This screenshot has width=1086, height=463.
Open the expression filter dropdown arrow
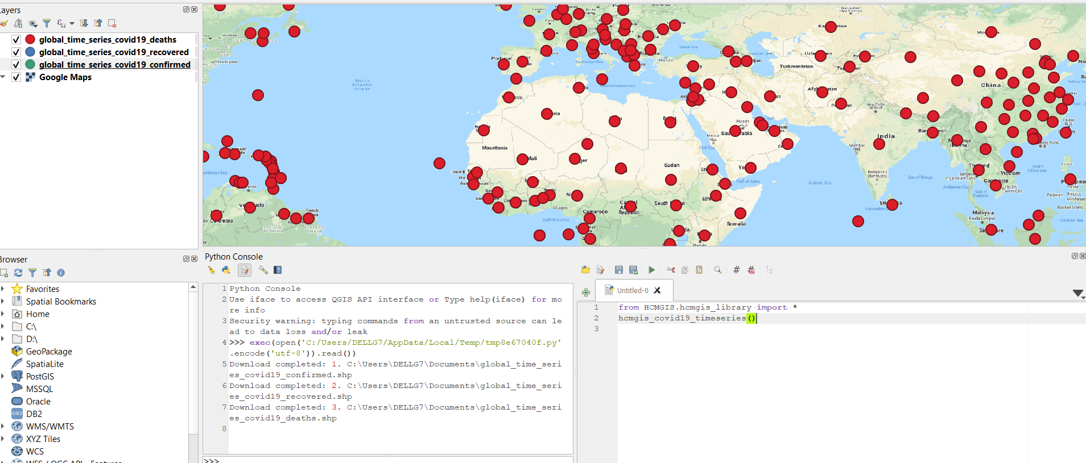coord(72,24)
